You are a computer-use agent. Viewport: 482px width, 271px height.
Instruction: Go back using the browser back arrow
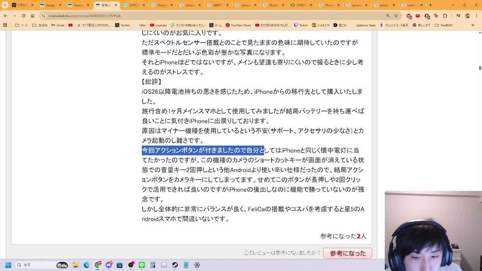click(x=5, y=16)
